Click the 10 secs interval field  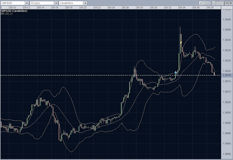tap(42, 3)
